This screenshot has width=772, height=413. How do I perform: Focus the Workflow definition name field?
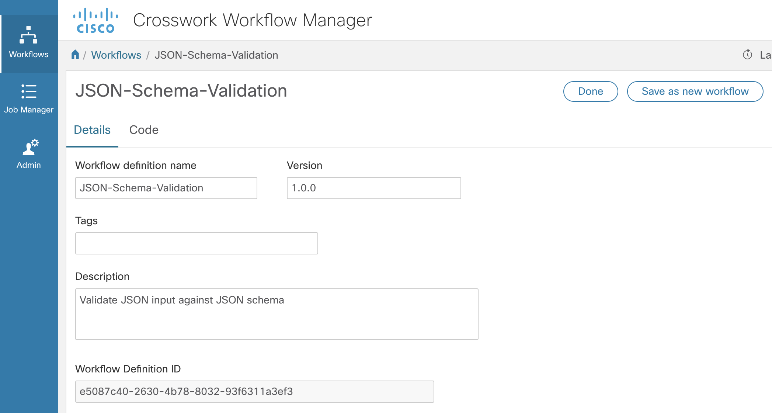coord(166,188)
